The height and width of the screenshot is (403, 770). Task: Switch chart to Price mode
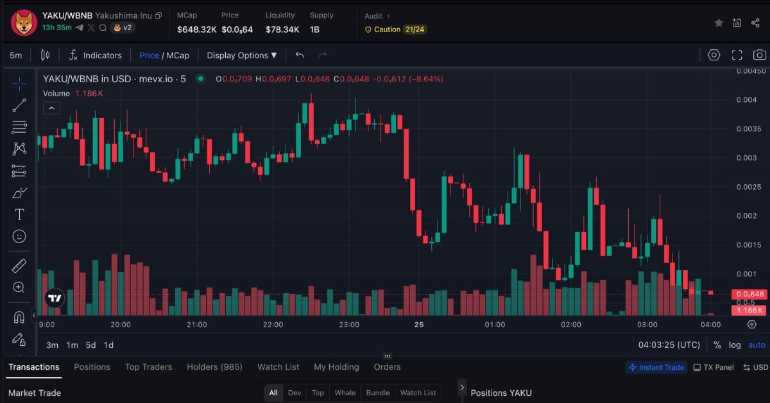point(149,55)
